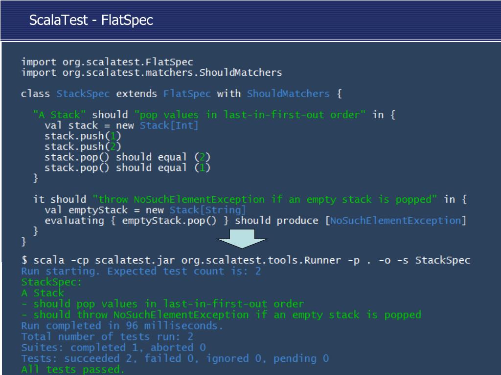Click Run completed in 96 milliseconds
Image resolution: width=501 pixels, height=375 pixels.
122,326
